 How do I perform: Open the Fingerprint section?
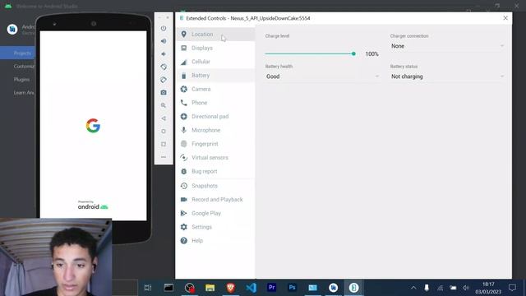215,144
